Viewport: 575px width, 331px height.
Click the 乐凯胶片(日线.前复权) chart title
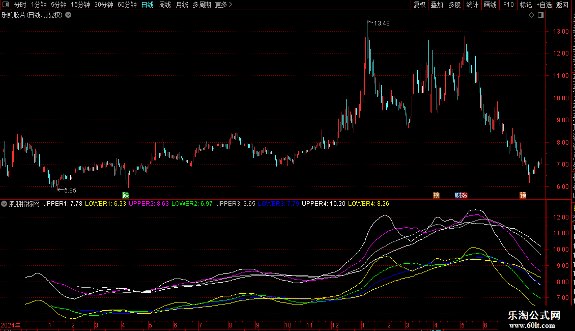pyautogui.click(x=32, y=15)
